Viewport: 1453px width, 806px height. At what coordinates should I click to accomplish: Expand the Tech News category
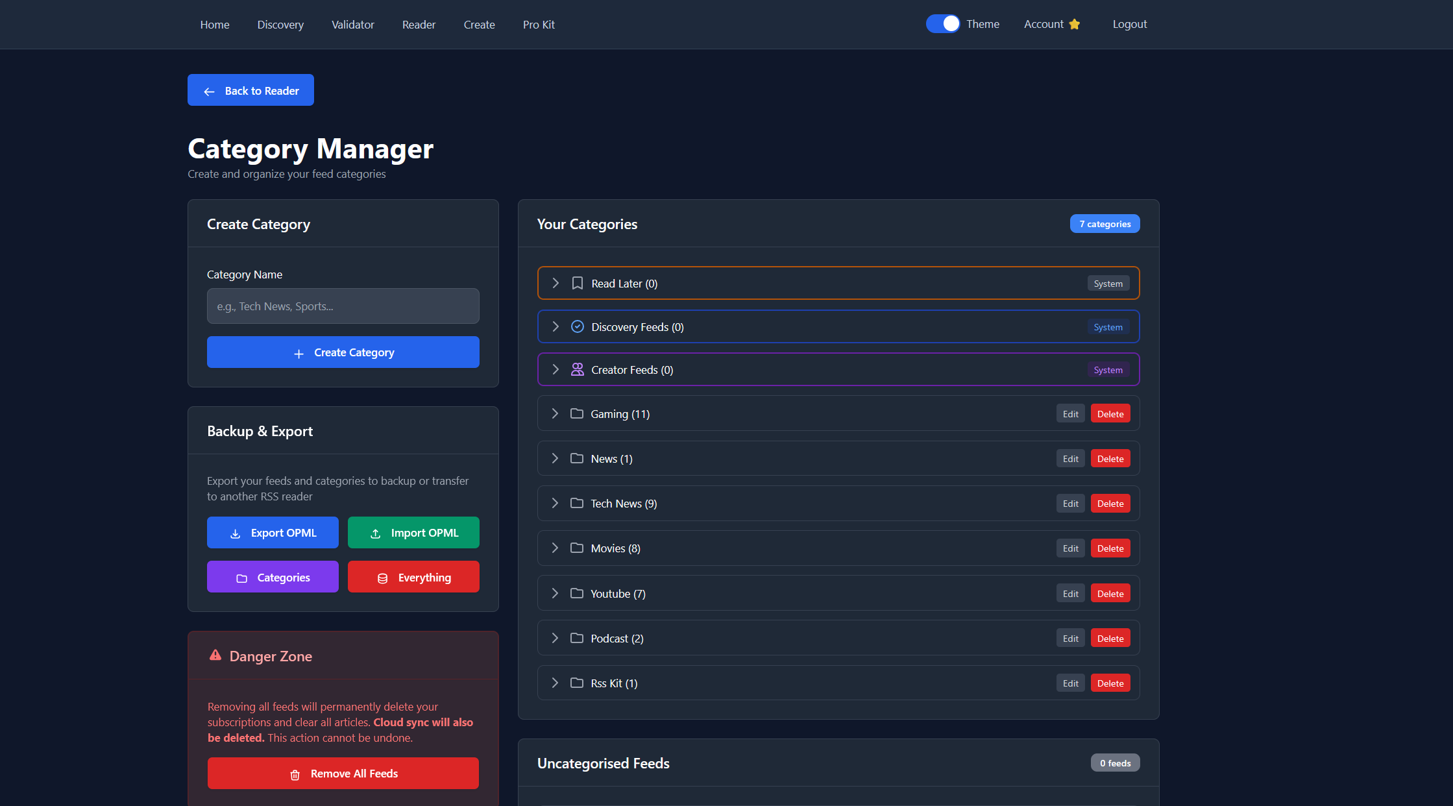tap(556, 503)
